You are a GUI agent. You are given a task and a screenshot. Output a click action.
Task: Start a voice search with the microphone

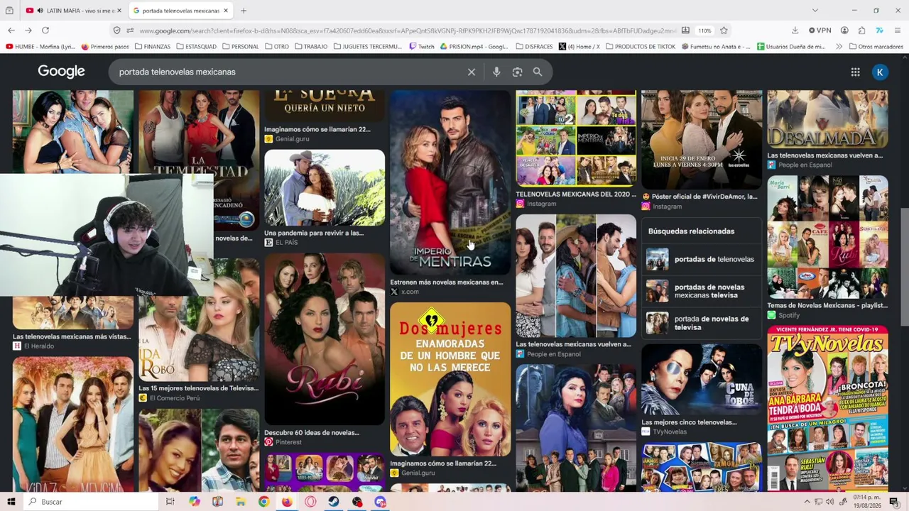coord(496,72)
